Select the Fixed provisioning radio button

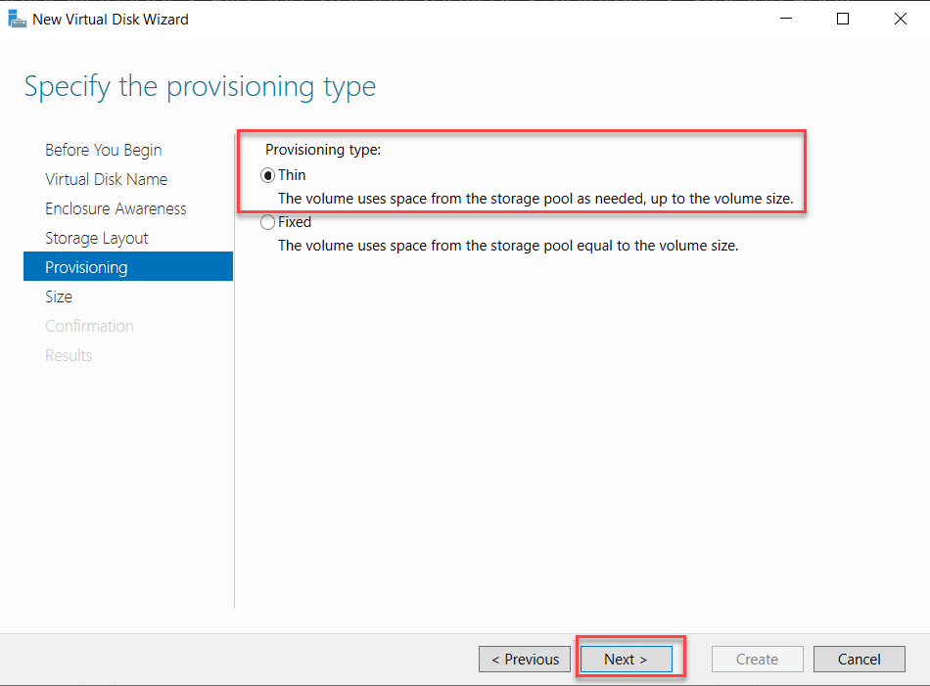click(x=268, y=222)
